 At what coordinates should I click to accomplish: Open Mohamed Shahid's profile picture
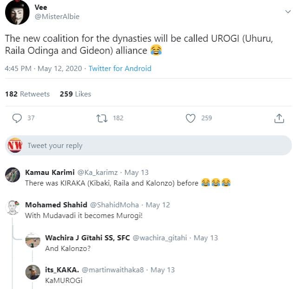click(13, 207)
